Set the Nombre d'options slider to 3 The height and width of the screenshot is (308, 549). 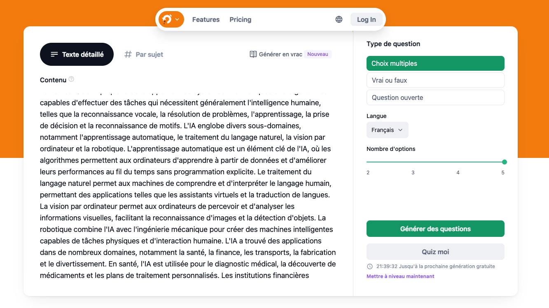[413, 162]
